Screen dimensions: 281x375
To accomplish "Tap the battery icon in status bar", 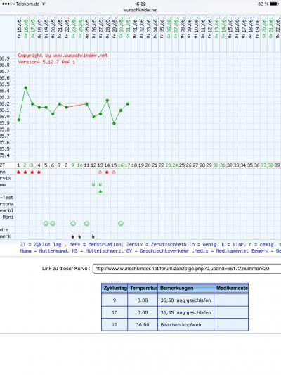I will point(274,4).
